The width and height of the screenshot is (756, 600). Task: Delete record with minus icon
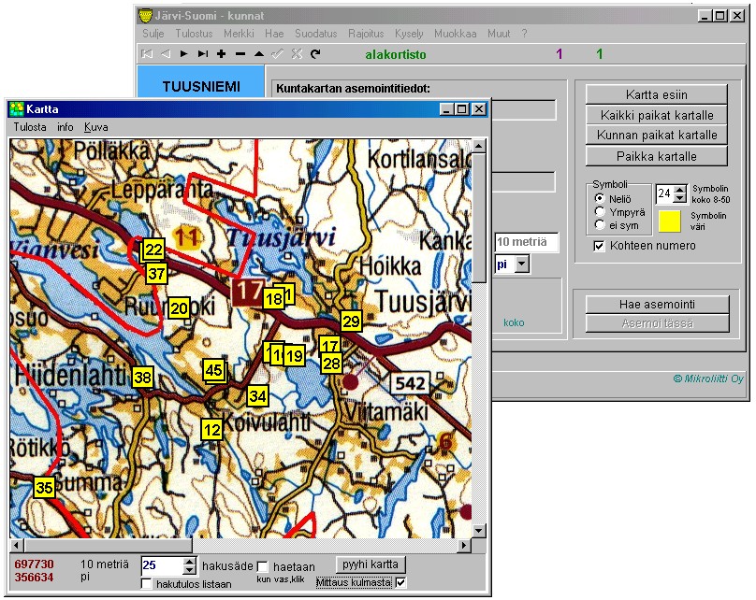[240, 54]
